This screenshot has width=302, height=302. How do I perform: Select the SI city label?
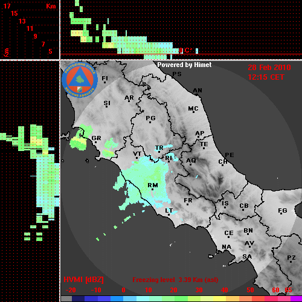[107, 103]
